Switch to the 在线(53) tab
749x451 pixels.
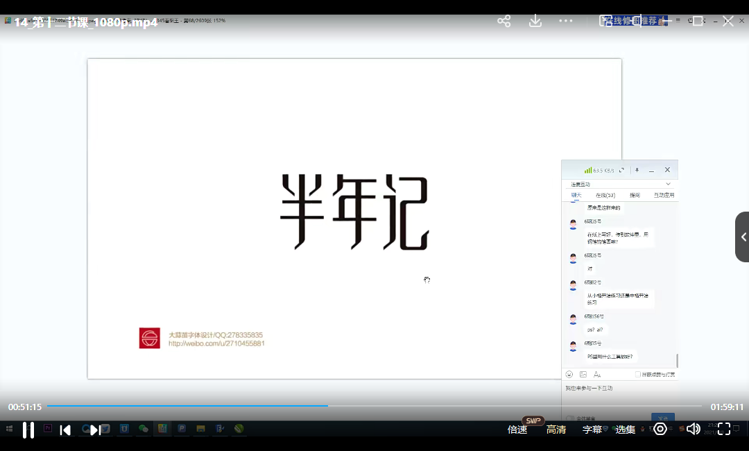605,195
